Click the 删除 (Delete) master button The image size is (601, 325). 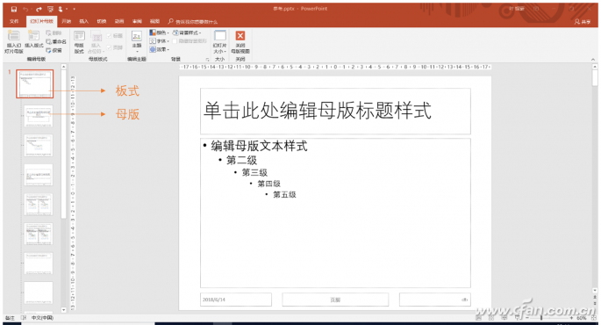[x=54, y=33]
